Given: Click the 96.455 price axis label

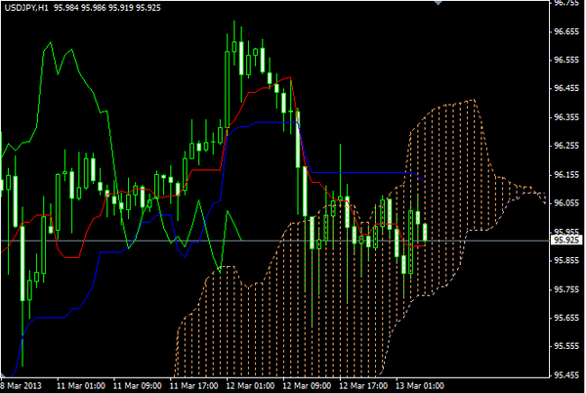Looking at the screenshot, I should [x=566, y=88].
